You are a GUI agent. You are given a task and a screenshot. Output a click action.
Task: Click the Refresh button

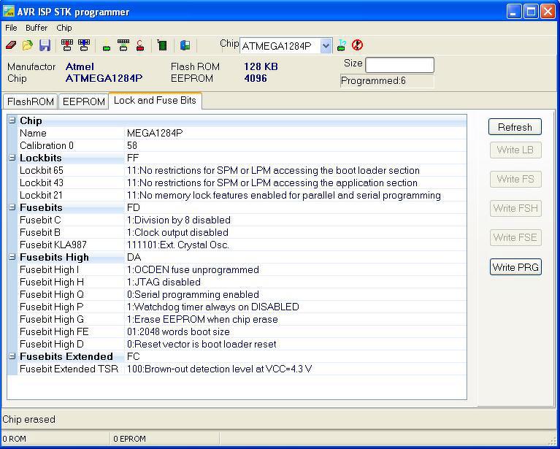[515, 127]
